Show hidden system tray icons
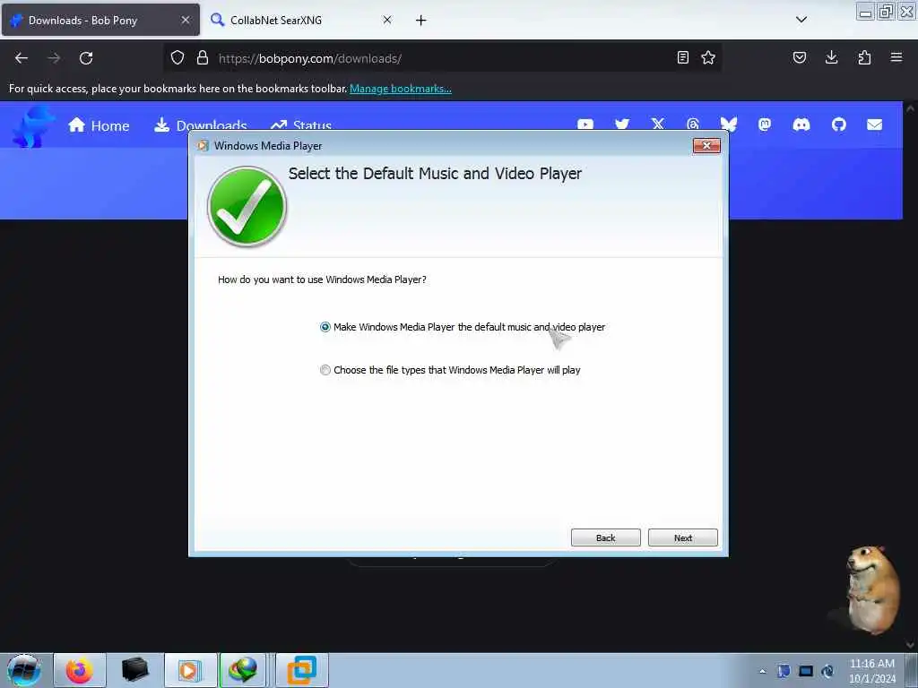 click(762, 672)
